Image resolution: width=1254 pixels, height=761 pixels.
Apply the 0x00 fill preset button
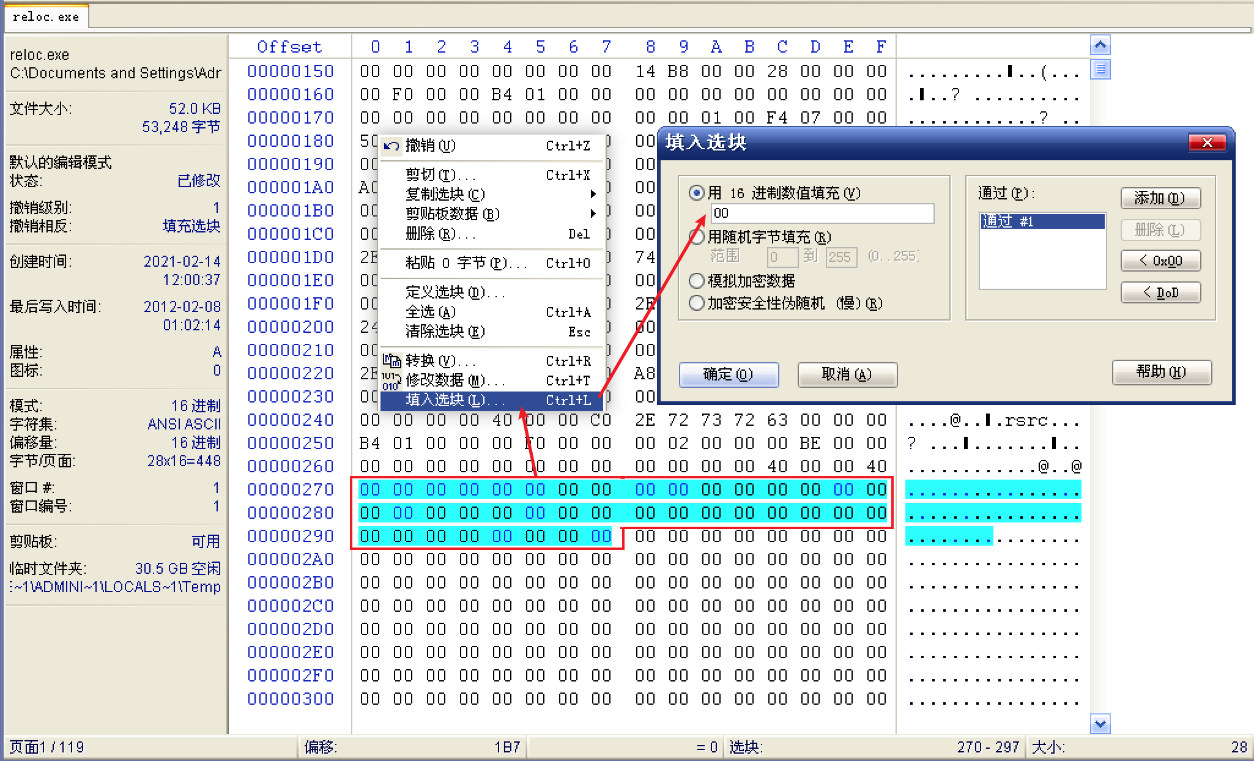(1160, 261)
